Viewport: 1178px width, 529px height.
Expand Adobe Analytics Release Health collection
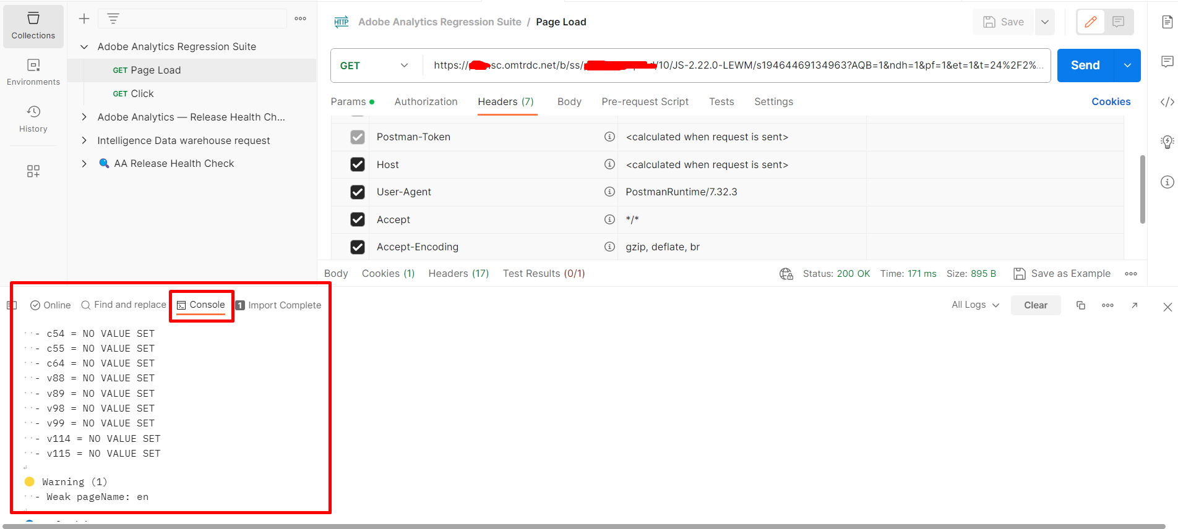pyautogui.click(x=84, y=117)
